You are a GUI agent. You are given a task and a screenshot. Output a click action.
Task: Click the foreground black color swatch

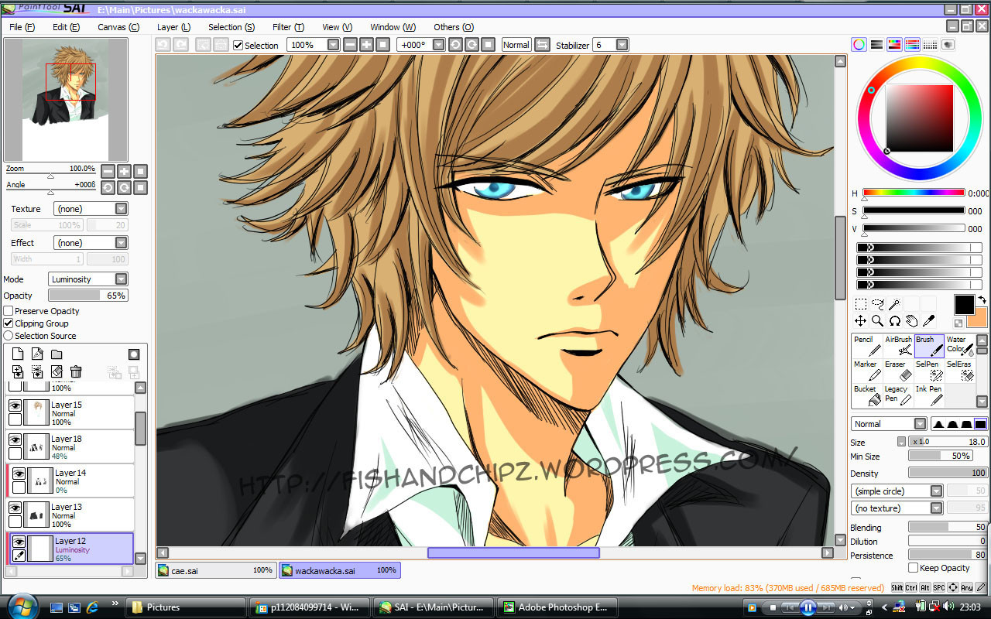[x=964, y=305]
